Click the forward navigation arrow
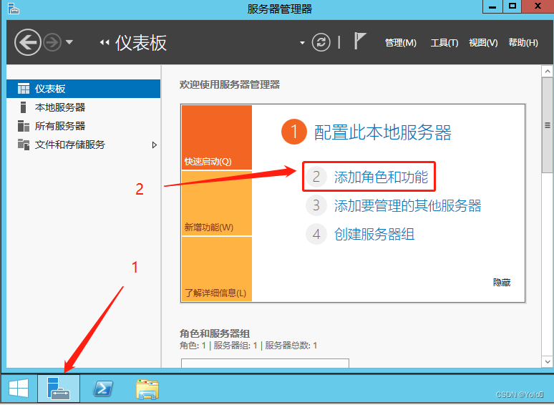This screenshot has width=554, height=405. click(52, 42)
